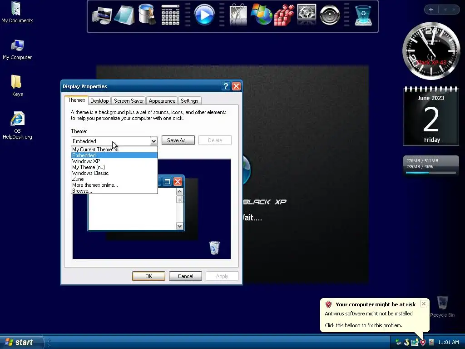Screen dimensions: 465x349
Task: Close the Display Properties dialog
Action: click(236, 86)
